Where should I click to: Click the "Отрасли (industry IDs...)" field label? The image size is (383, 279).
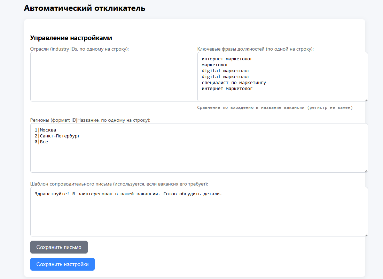[x=79, y=49]
